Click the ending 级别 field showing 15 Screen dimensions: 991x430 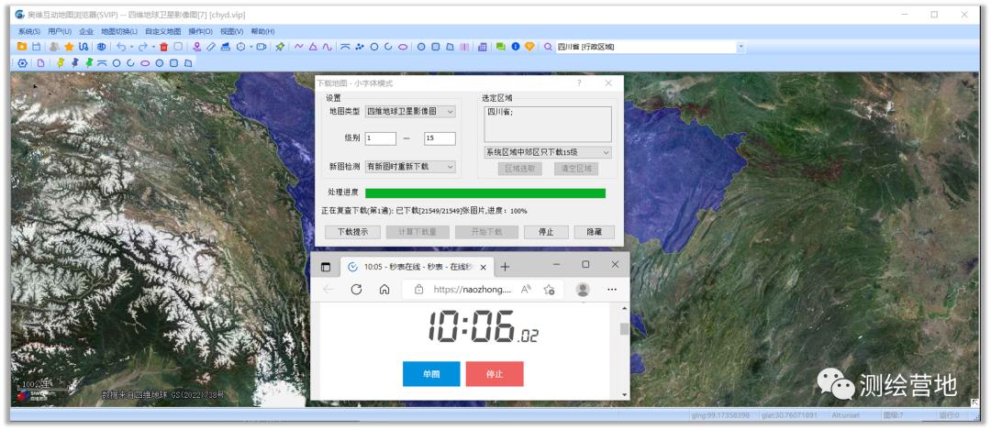[x=440, y=139]
